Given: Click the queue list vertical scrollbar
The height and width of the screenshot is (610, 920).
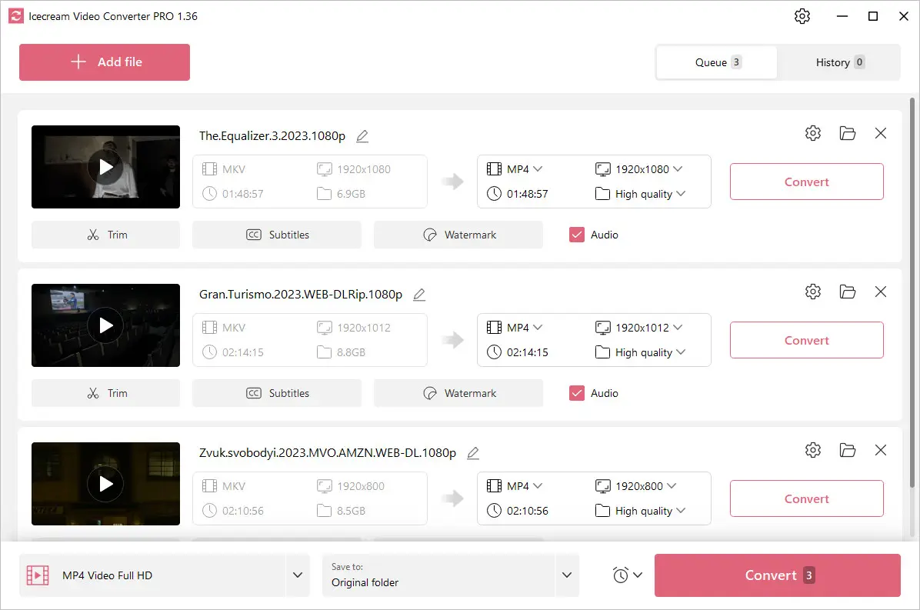Looking at the screenshot, I should coord(912,292).
